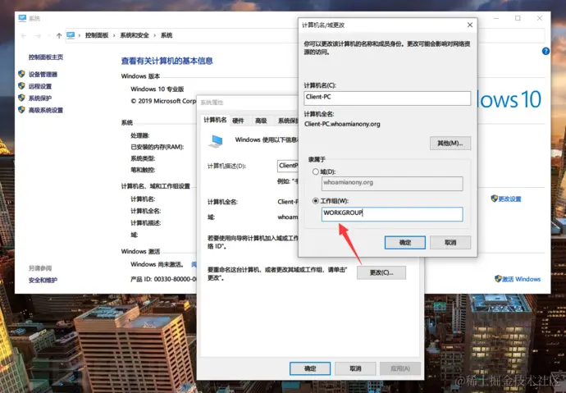Click the disabled whoamianony.org domain field
The image size is (566, 393).
tap(392, 184)
